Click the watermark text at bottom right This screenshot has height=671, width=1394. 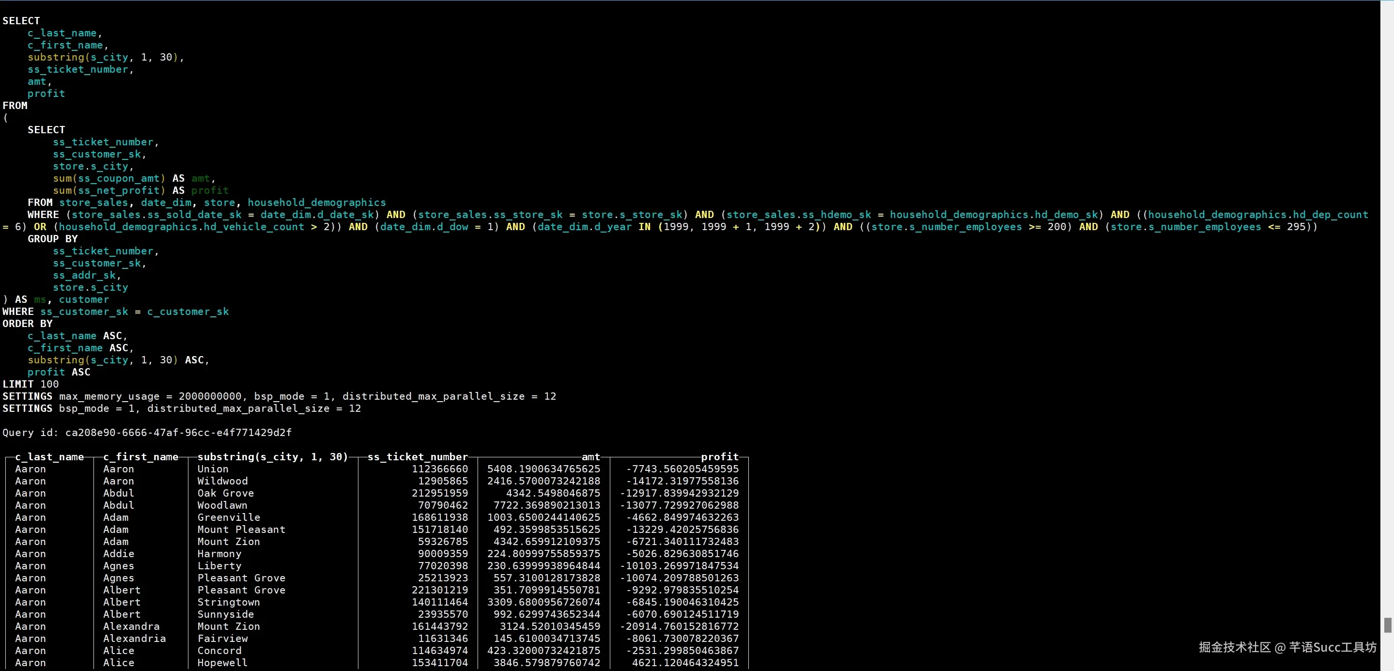pos(1287,647)
